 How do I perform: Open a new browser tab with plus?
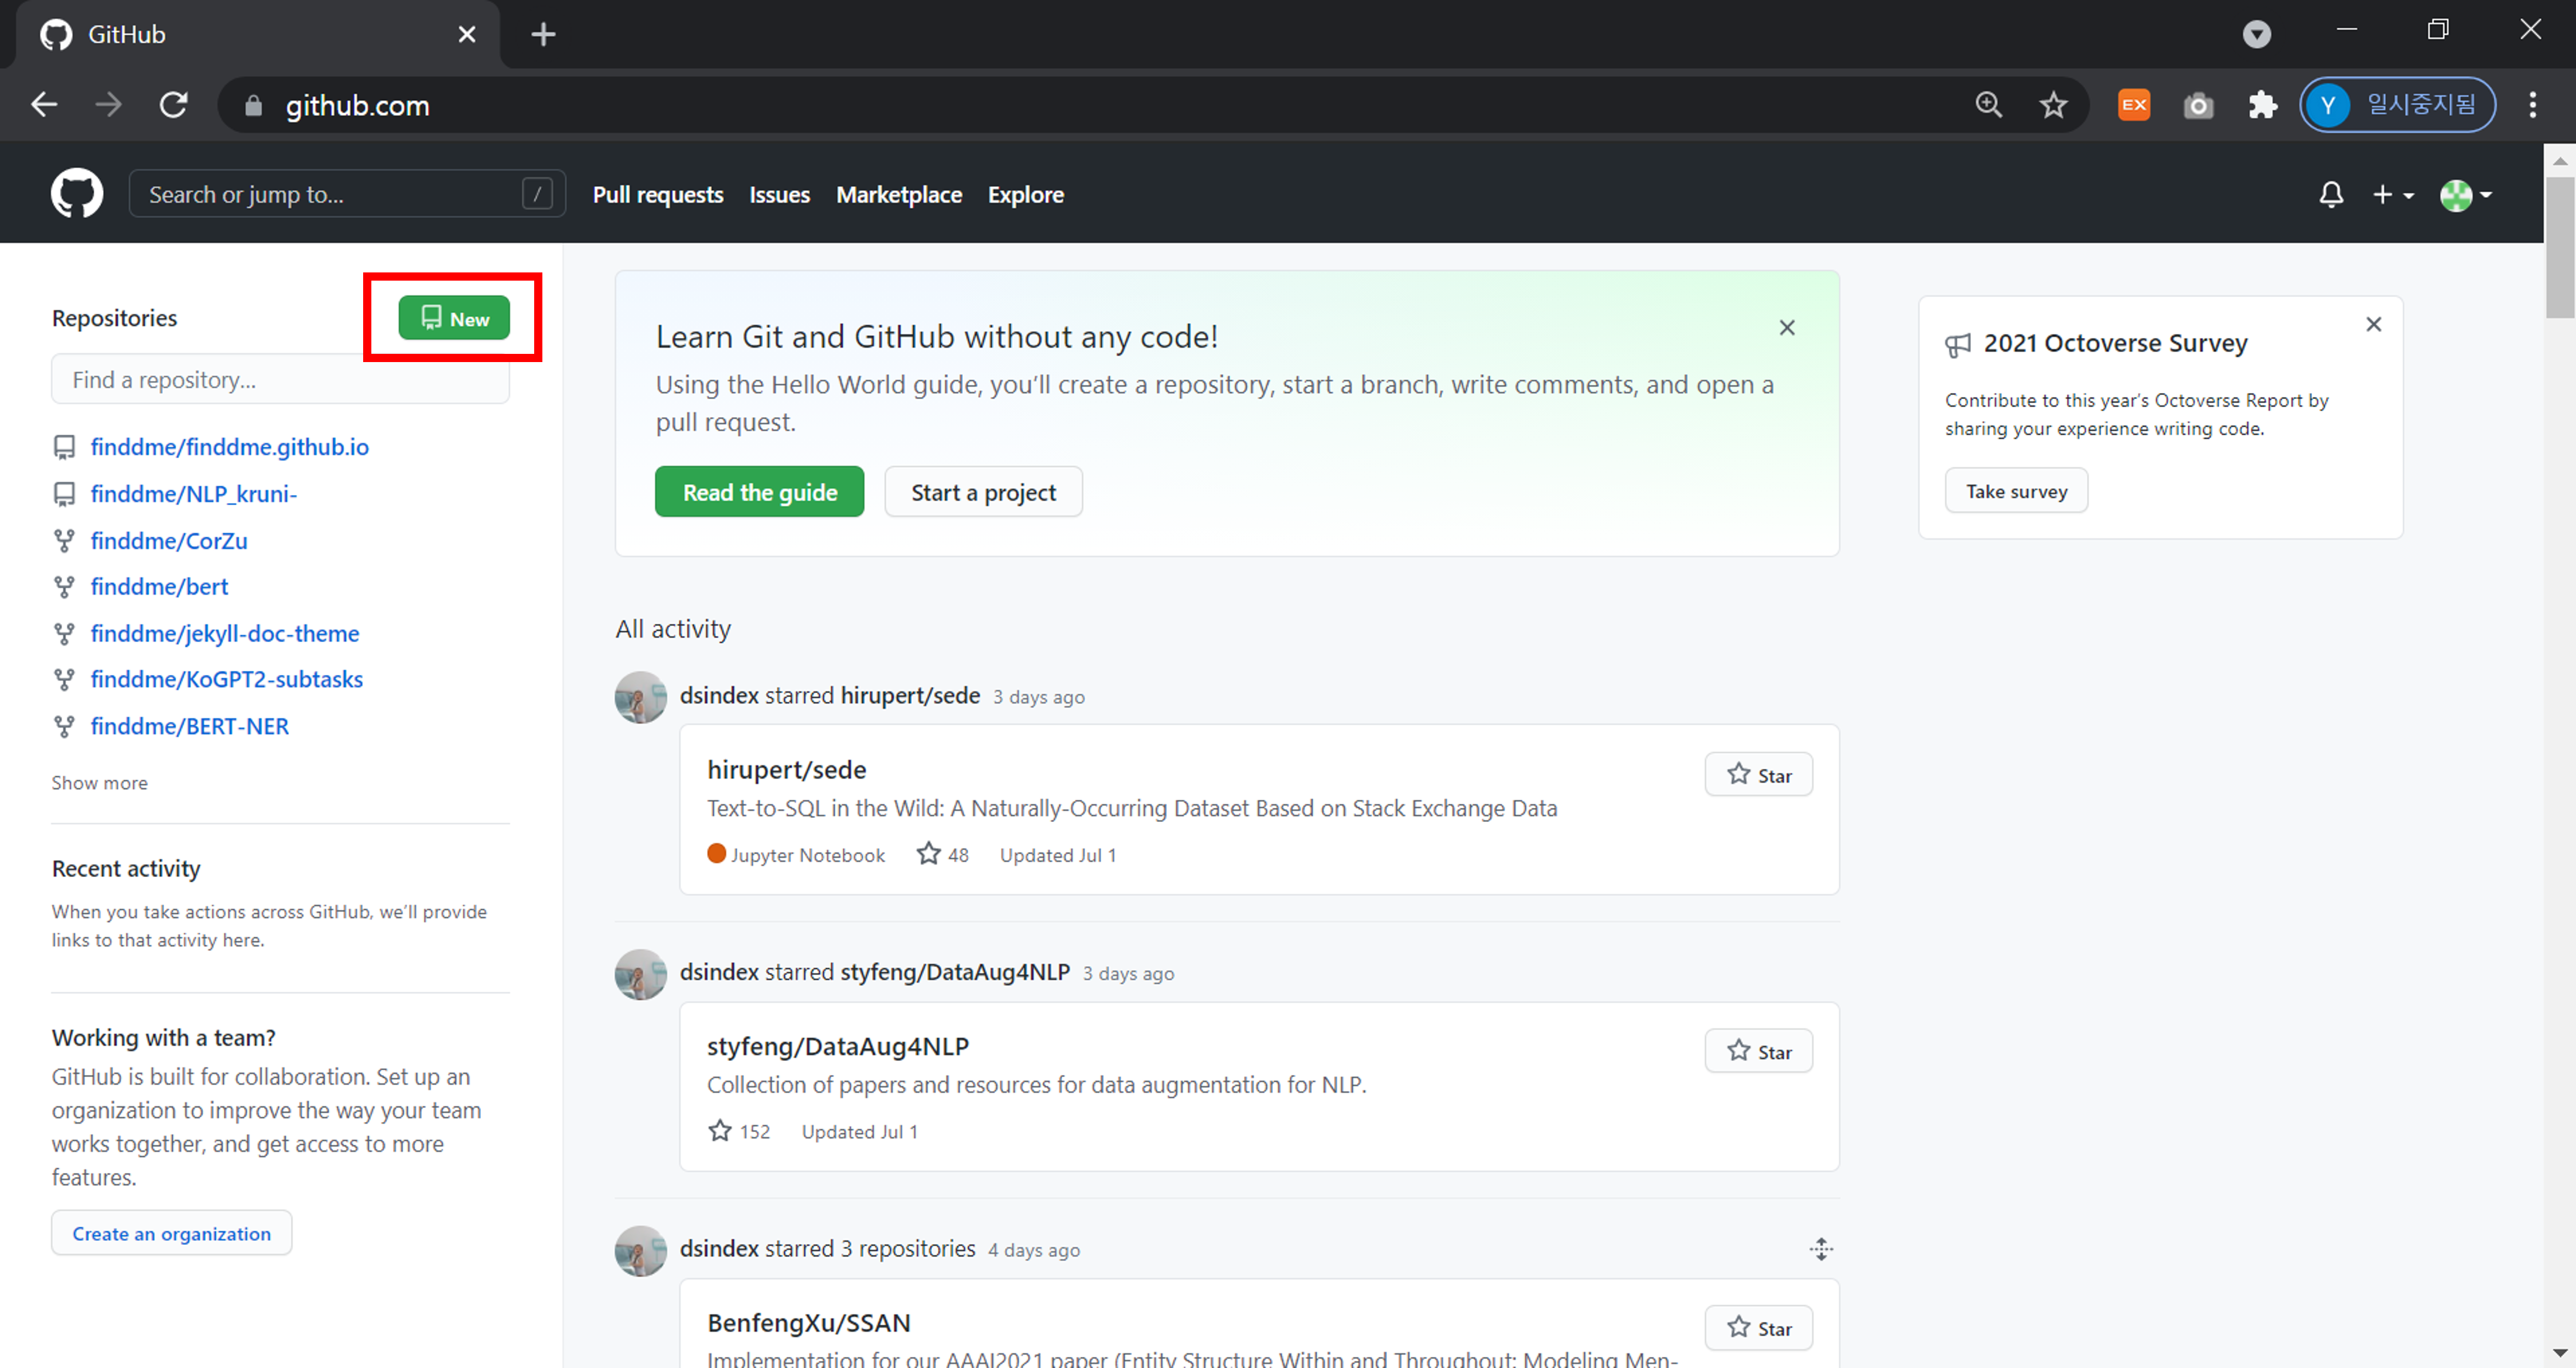coord(543,34)
